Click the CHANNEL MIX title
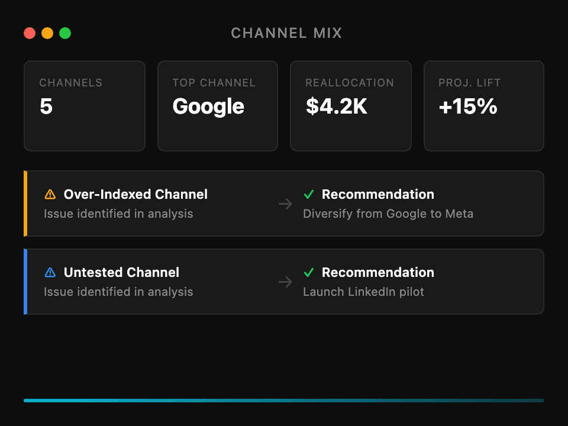The image size is (568, 426). click(286, 33)
